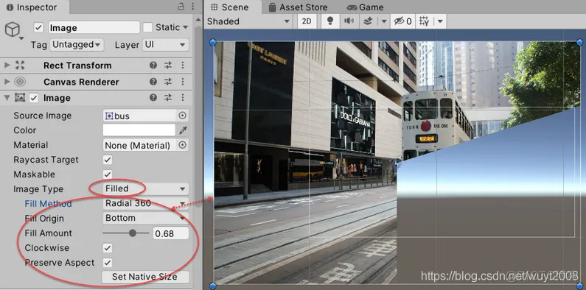Open Canvas Renderer help reference
586x290 pixels.
point(153,82)
